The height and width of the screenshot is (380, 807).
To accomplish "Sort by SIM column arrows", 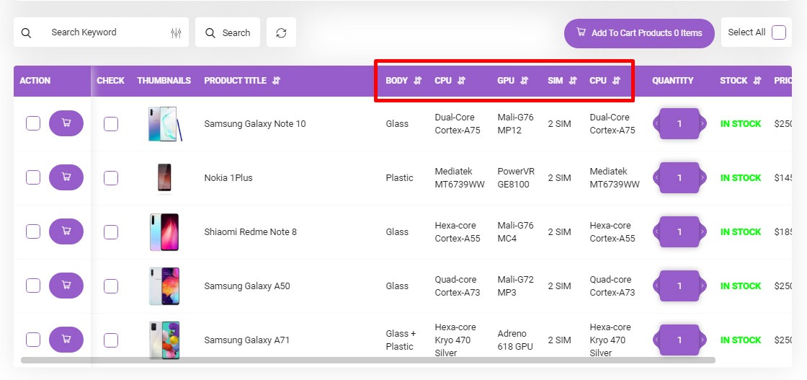I will 573,80.
